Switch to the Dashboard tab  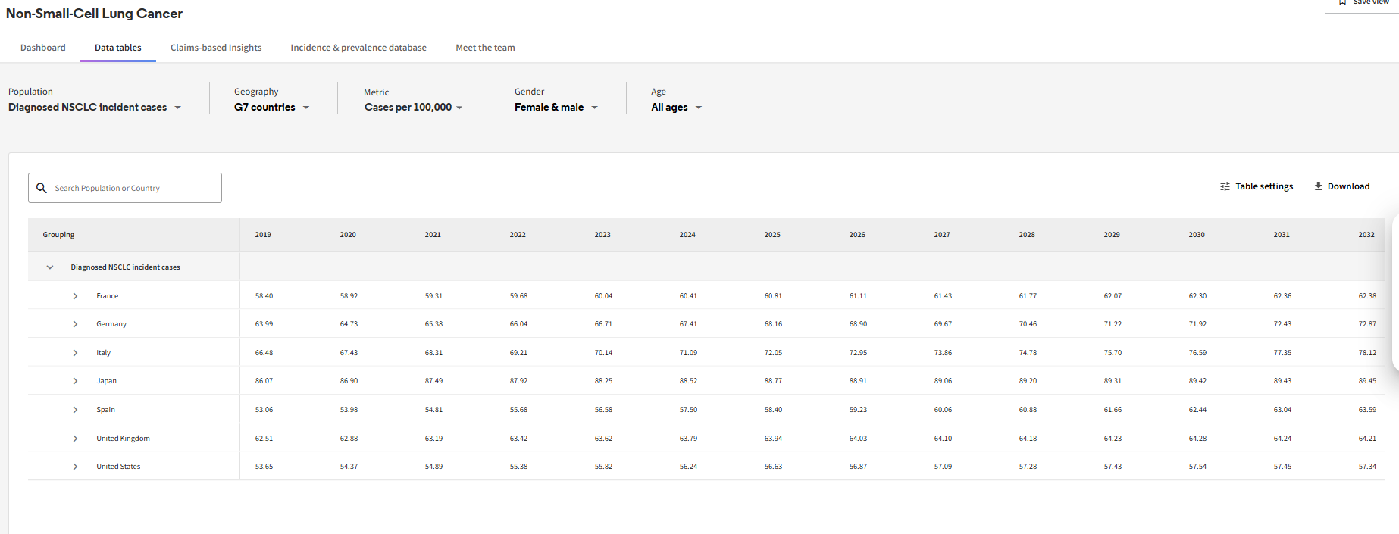pyautogui.click(x=43, y=48)
